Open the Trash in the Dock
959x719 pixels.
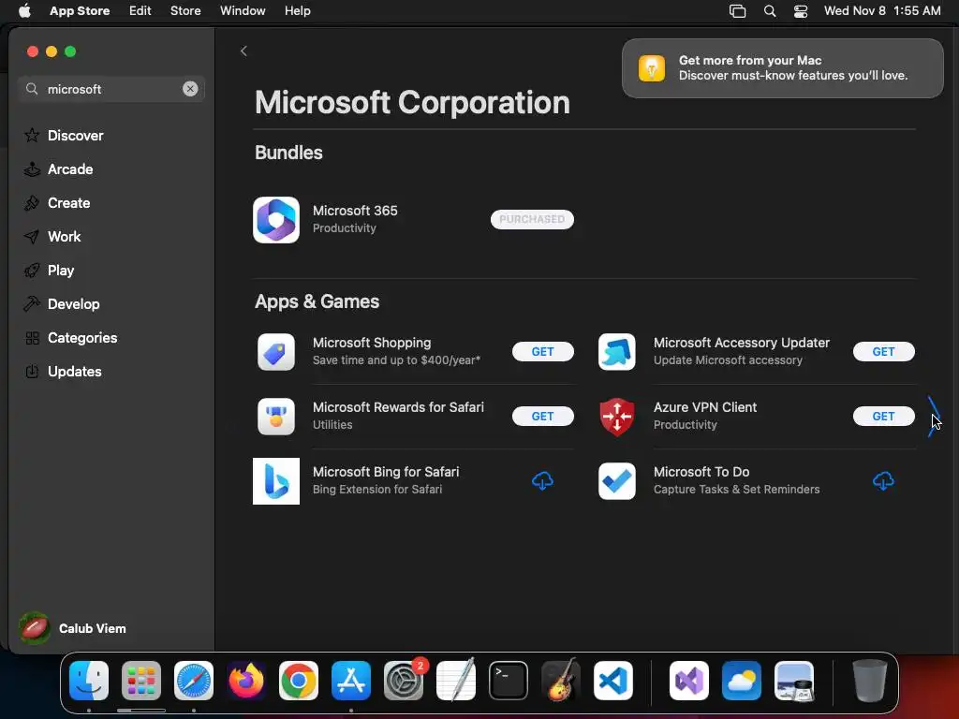pyautogui.click(x=870, y=681)
